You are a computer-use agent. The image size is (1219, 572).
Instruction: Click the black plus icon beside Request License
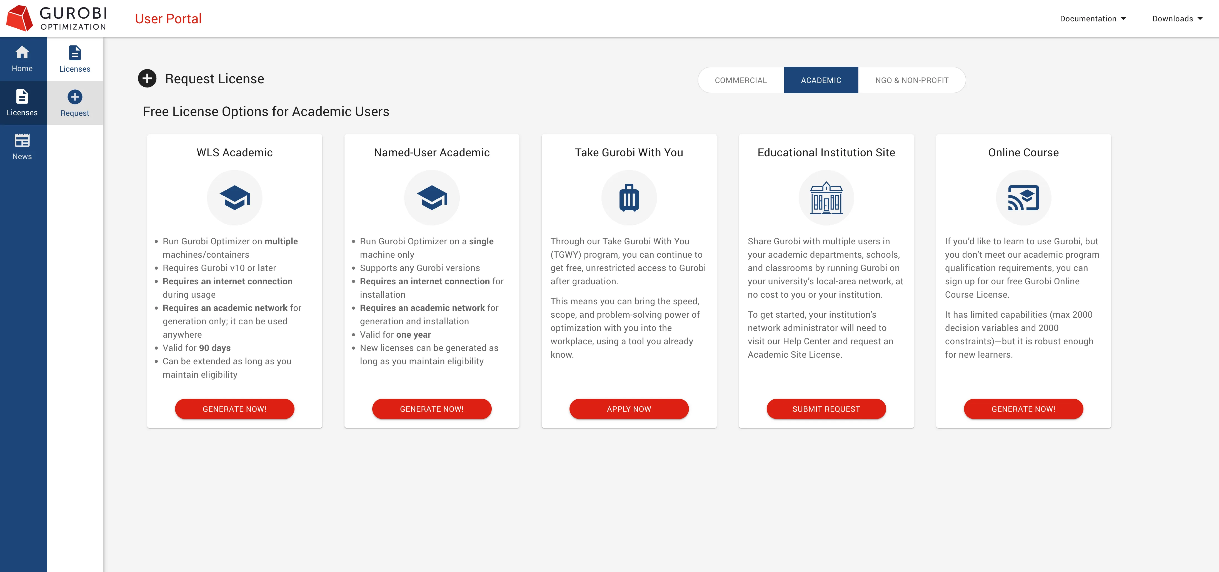(x=147, y=79)
